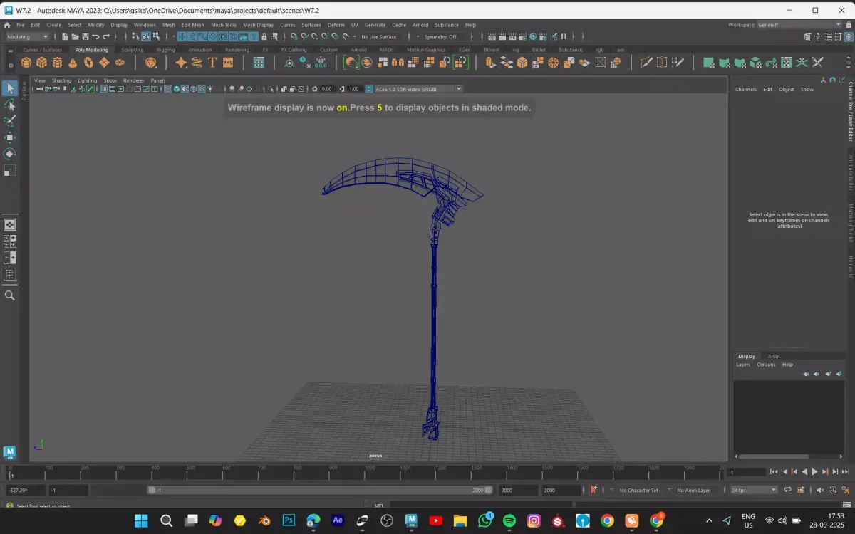
Task: Toggle snap to points in status line
Action: [x=315, y=36]
